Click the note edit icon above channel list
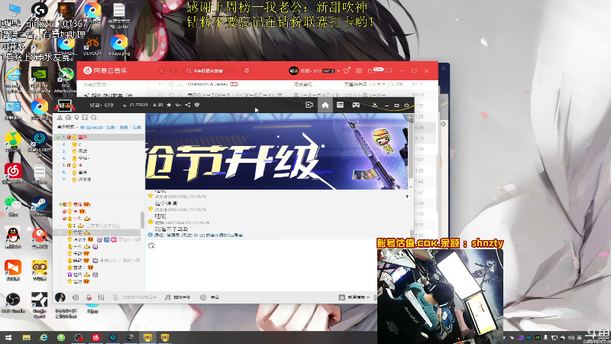 click(x=86, y=118)
